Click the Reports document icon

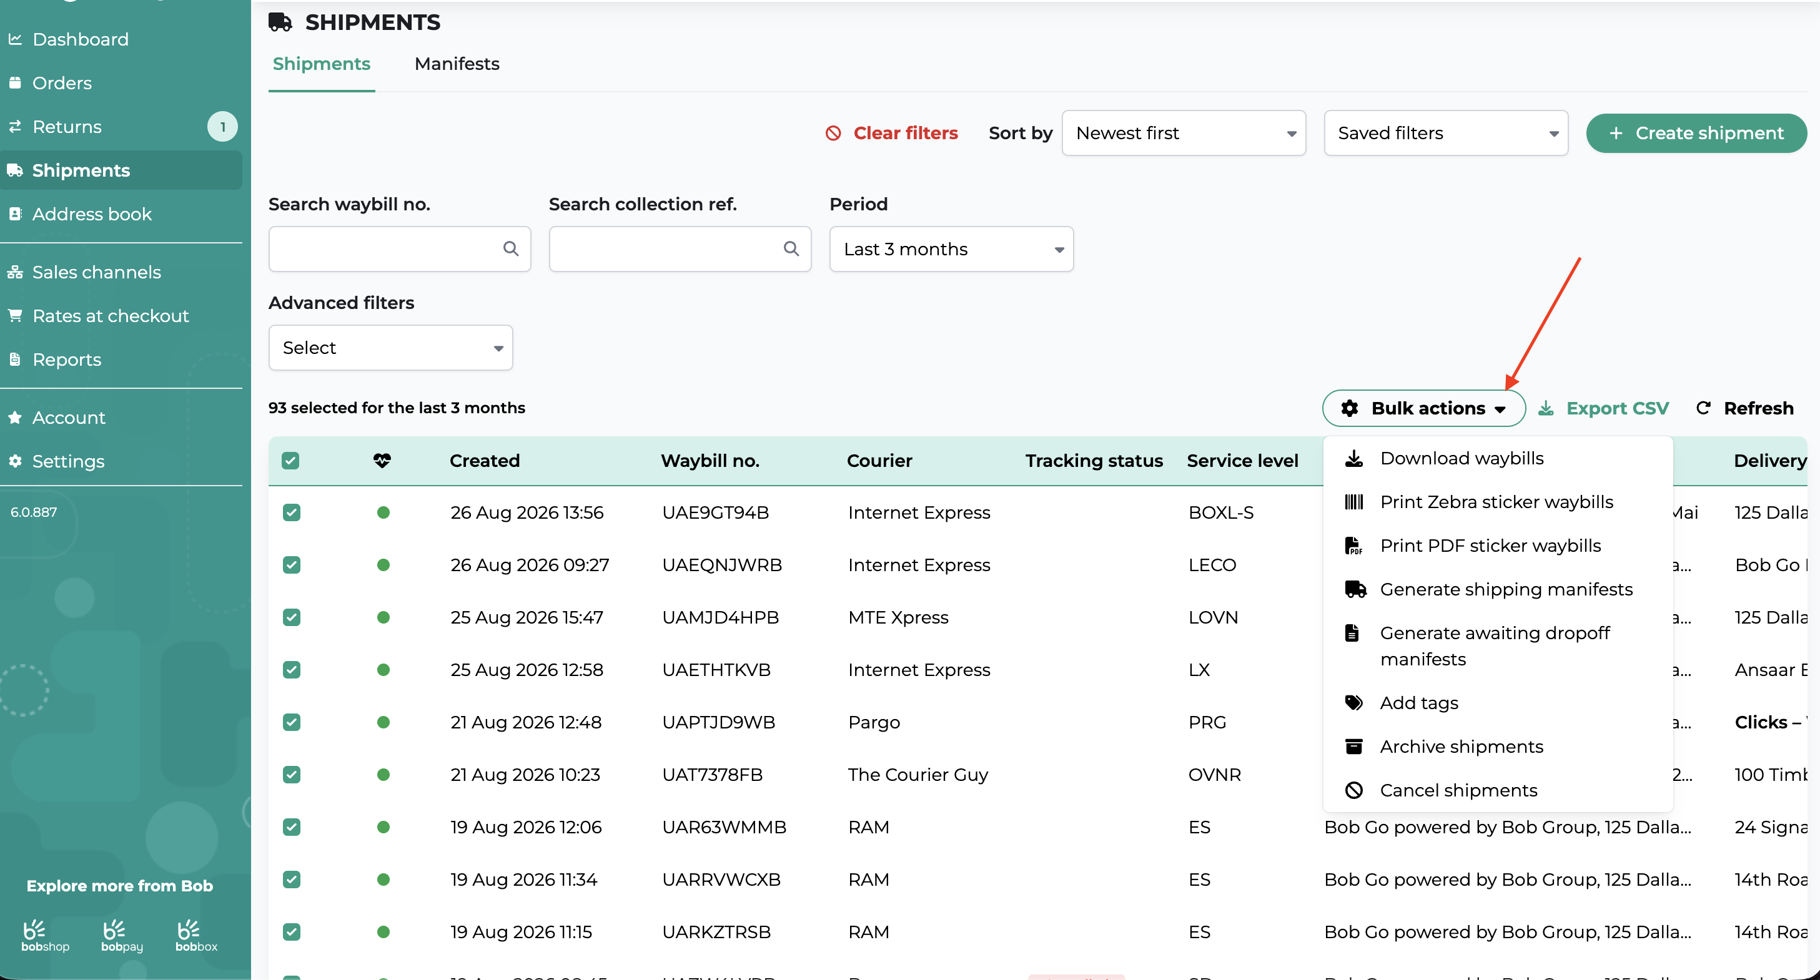coord(15,360)
